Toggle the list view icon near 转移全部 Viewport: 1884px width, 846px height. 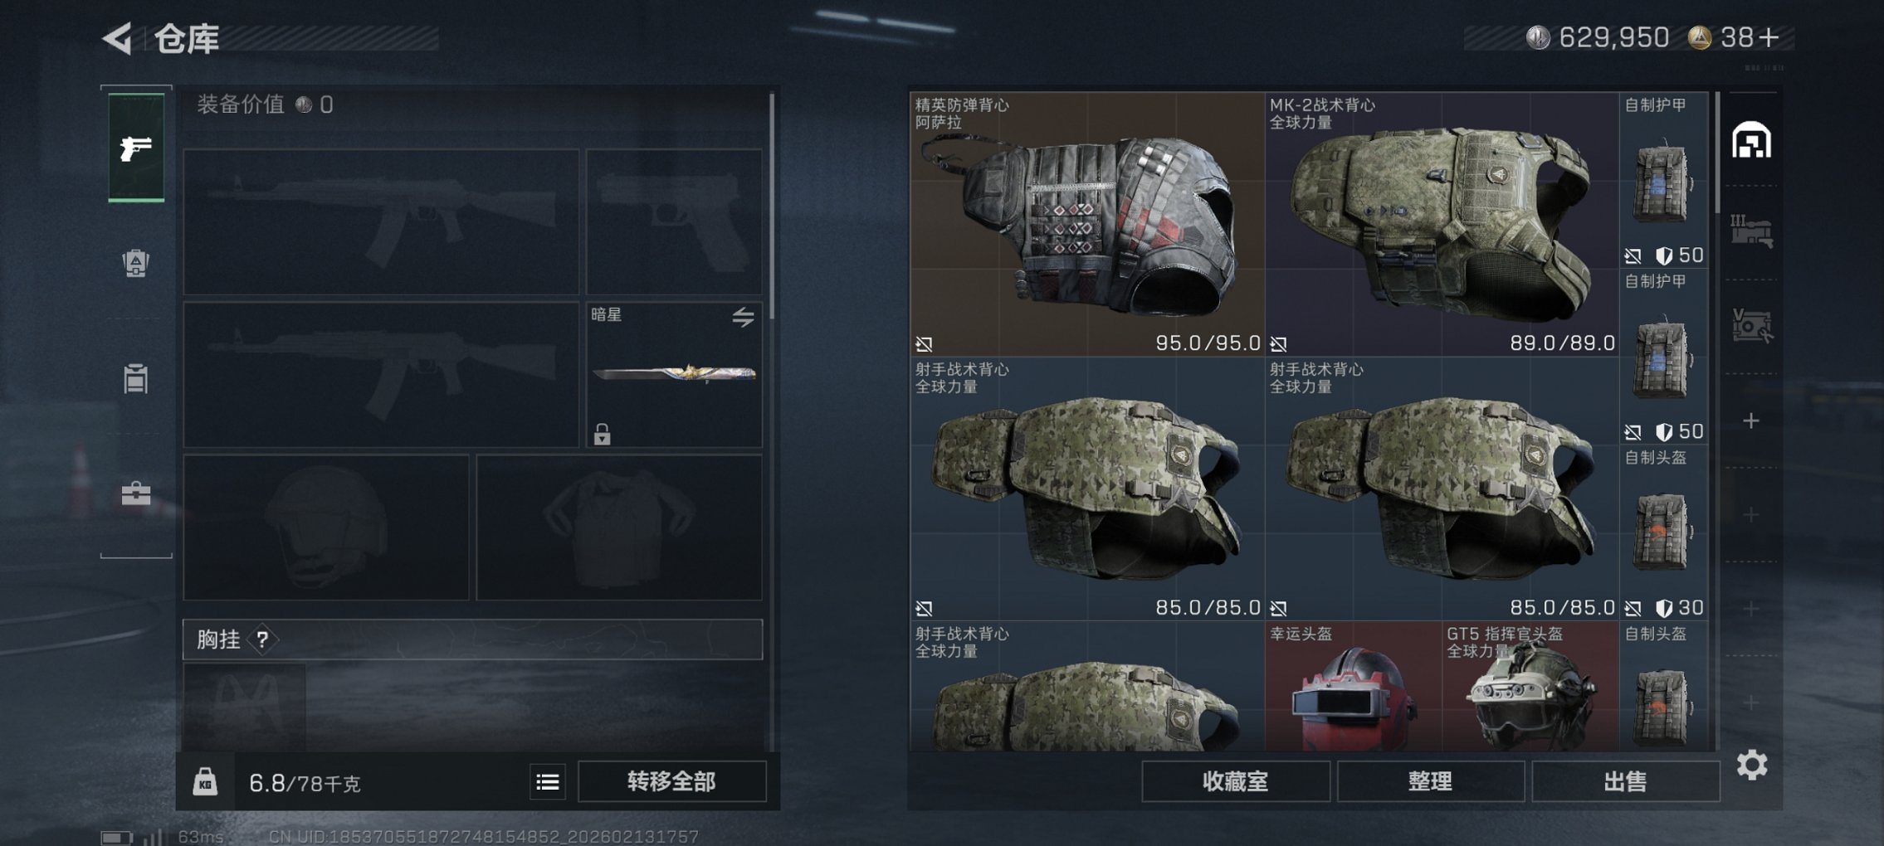tap(548, 782)
